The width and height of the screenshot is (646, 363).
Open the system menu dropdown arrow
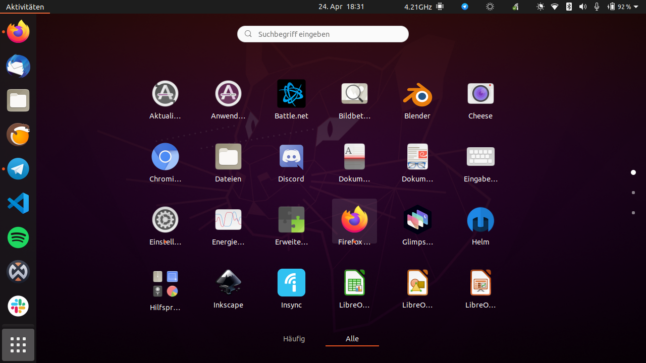(636, 7)
